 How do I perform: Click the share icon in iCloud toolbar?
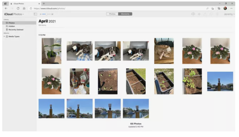tap(205, 14)
